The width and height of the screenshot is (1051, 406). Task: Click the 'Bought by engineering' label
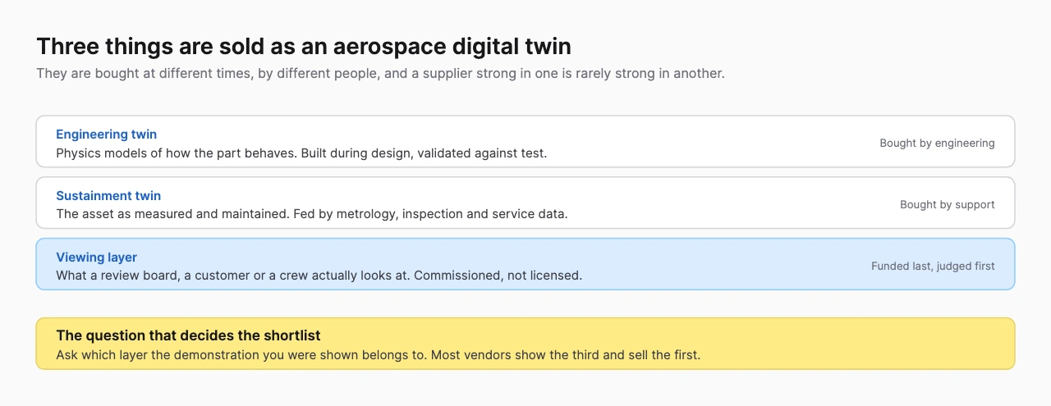point(937,143)
